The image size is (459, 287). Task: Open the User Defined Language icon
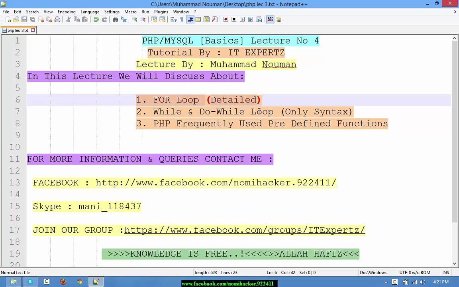click(x=198, y=20)
